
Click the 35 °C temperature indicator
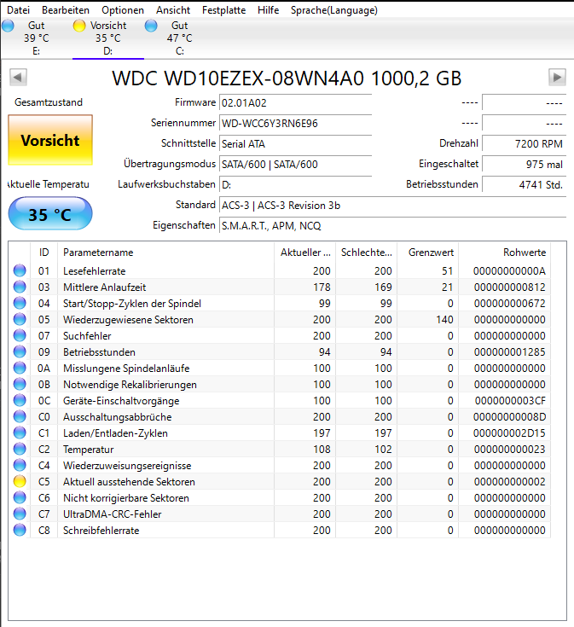50,214
